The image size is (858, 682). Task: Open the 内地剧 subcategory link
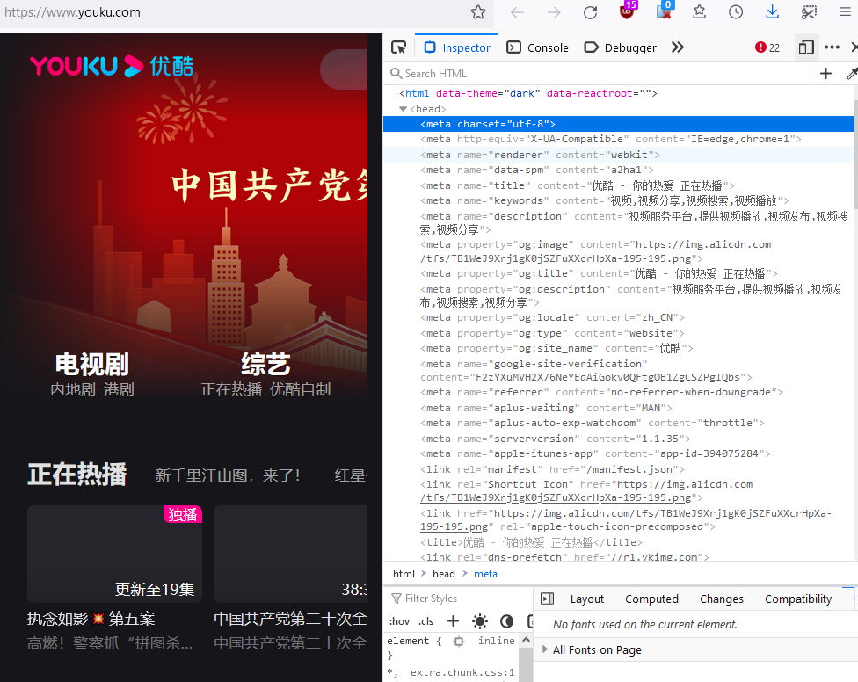point(73,389)
